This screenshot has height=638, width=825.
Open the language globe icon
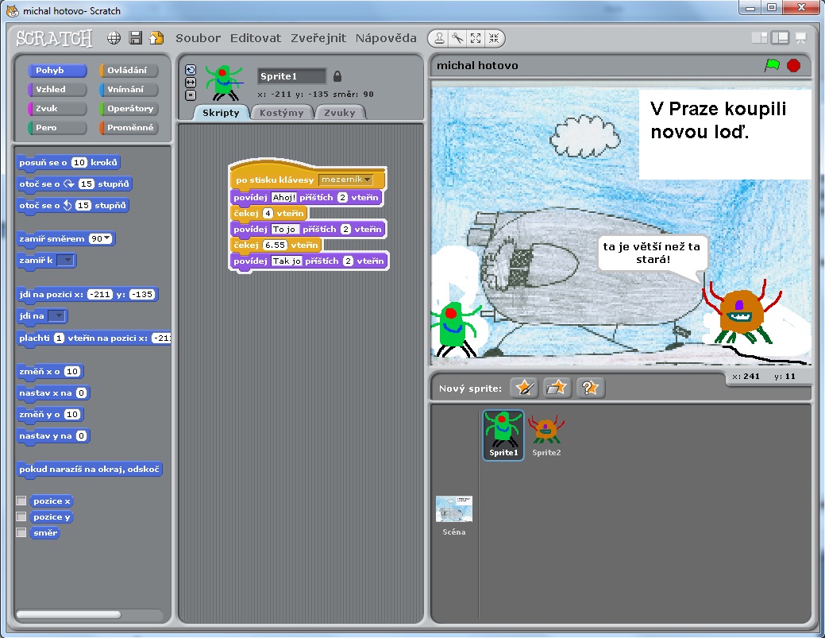114,38
